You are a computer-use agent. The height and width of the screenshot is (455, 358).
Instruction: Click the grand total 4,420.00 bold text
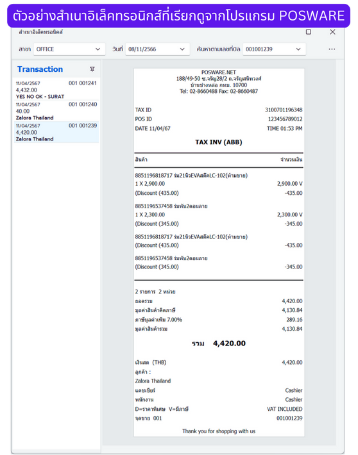229,343
